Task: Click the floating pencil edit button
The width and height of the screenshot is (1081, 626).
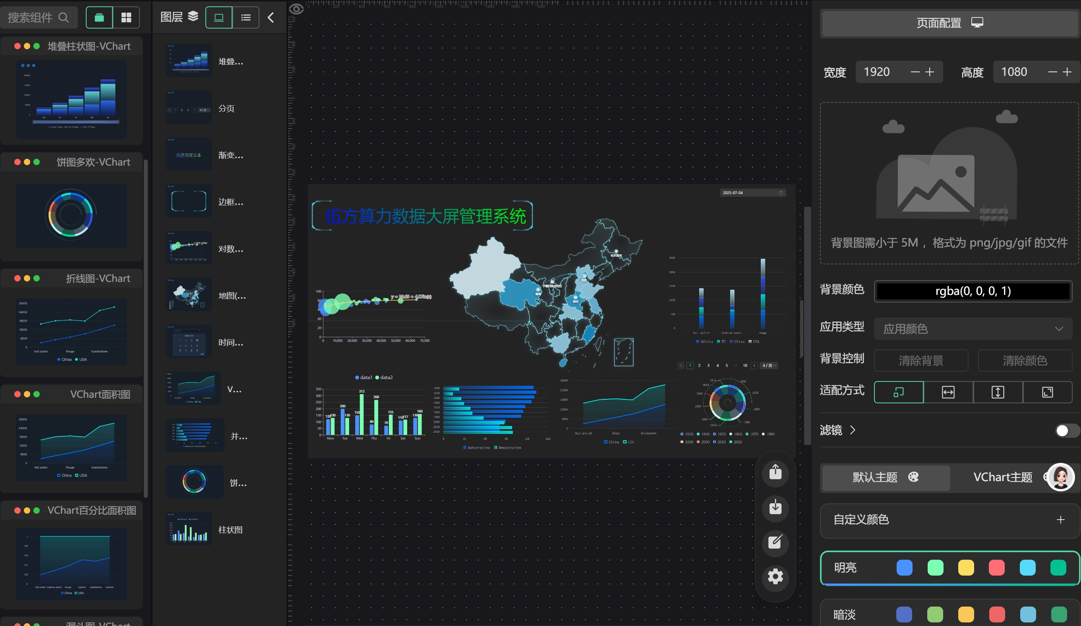Action: coord(775,542)
